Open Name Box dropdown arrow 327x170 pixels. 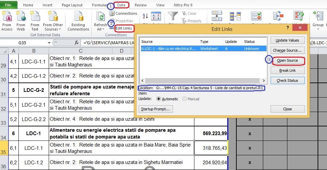point(49,43)
